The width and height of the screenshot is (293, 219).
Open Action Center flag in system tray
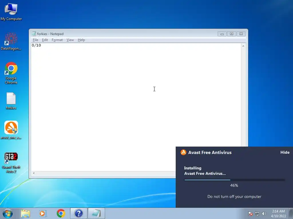tap(250, 214)
